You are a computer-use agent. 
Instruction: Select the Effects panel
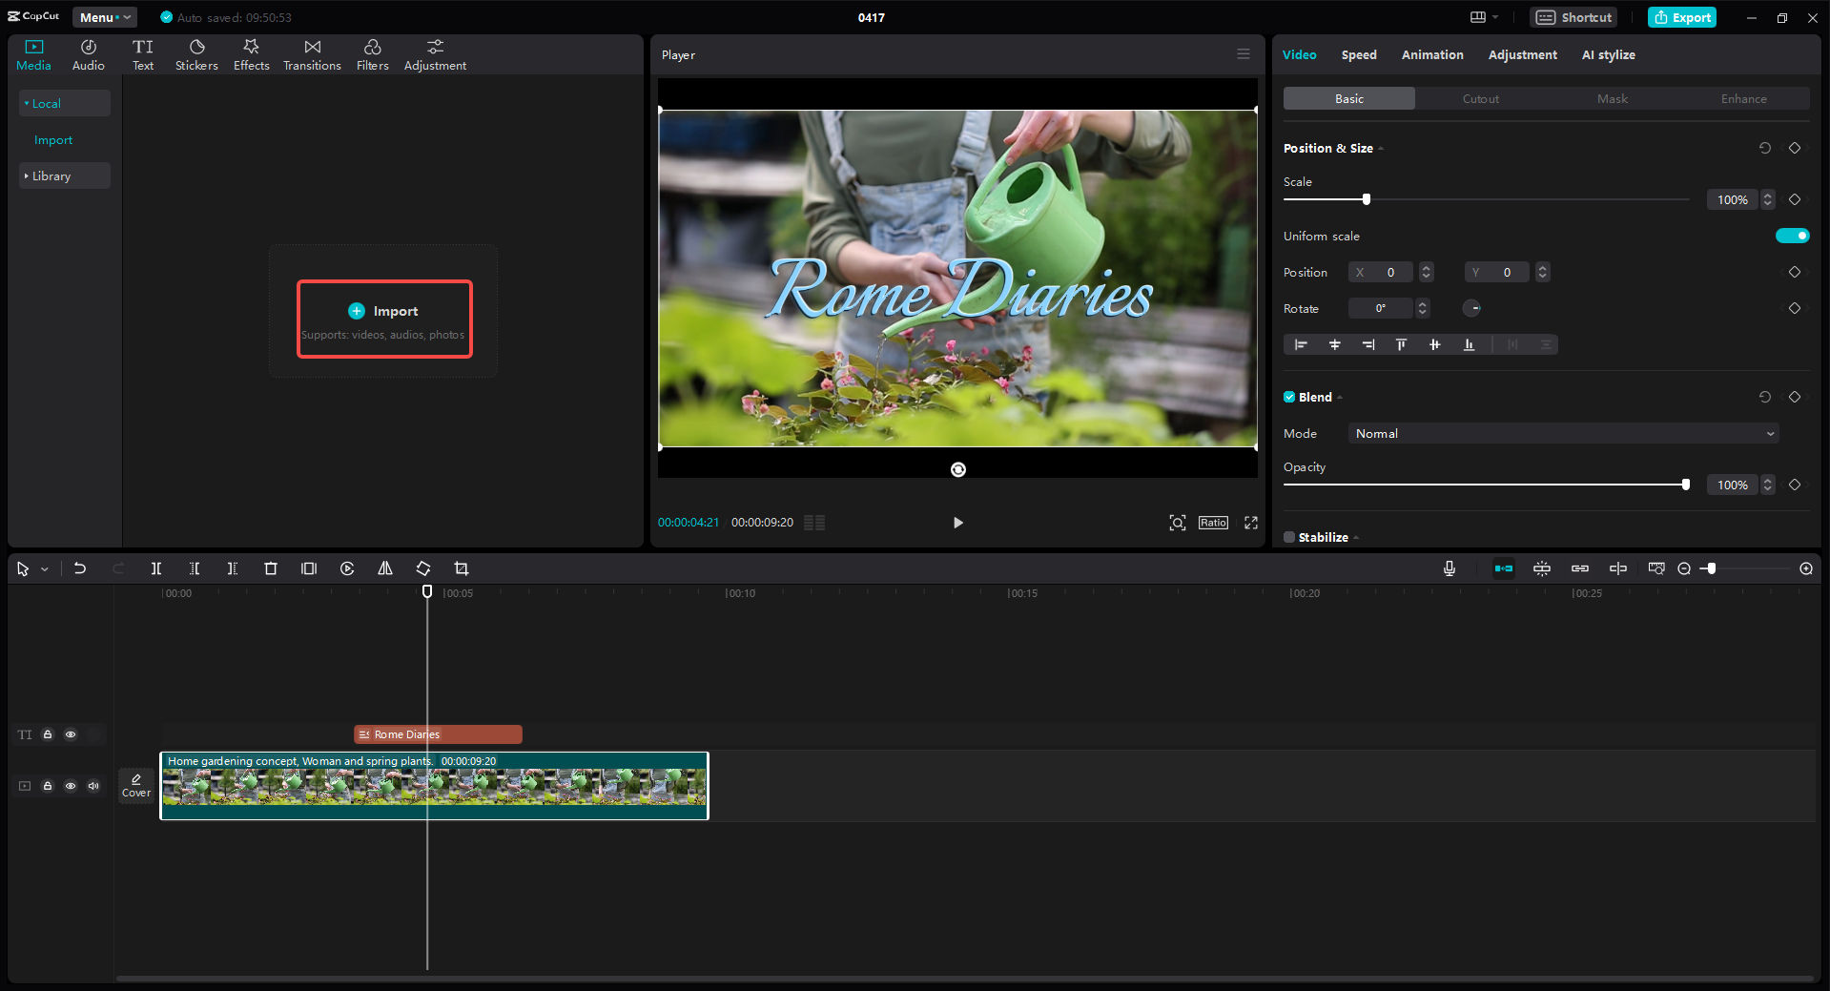(251, 53)
